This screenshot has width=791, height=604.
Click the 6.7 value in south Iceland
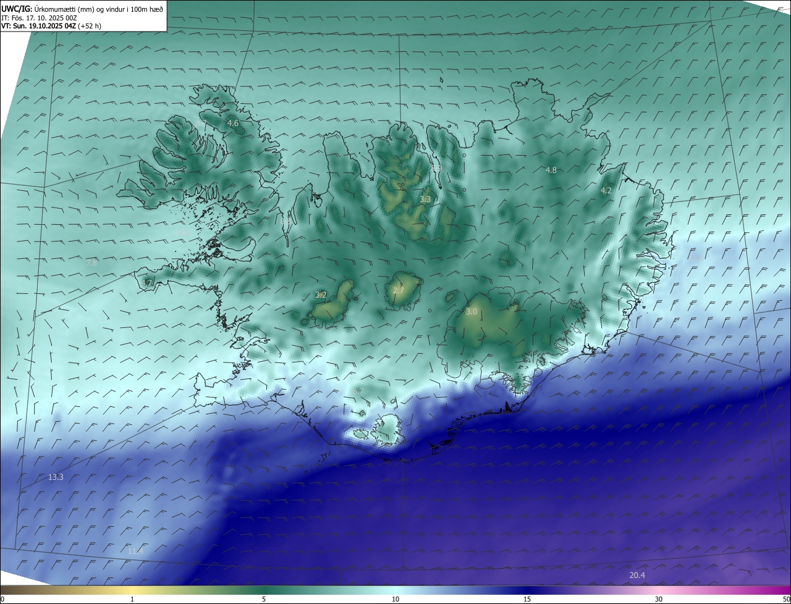[x=358, y=391]
